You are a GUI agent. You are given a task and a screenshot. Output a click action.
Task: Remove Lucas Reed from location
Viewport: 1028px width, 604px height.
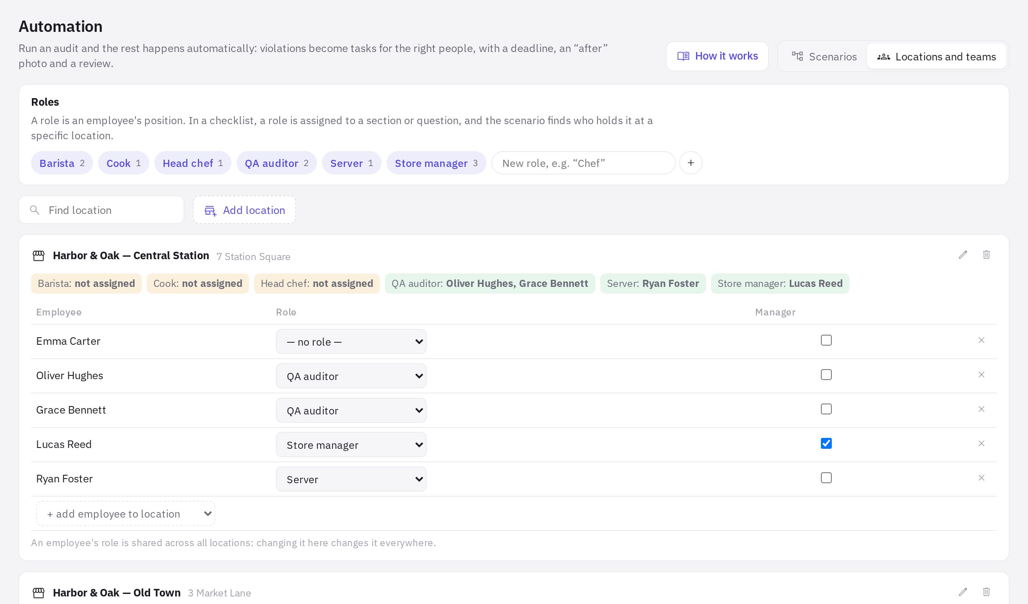pos(981,443)
